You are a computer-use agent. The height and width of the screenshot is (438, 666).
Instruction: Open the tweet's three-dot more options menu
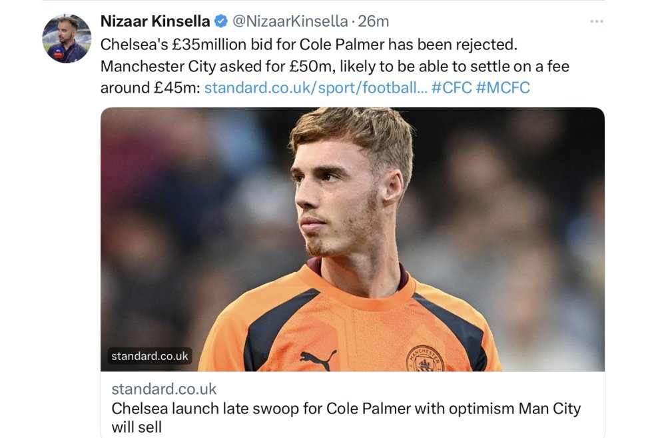click(x=597, y=21)
